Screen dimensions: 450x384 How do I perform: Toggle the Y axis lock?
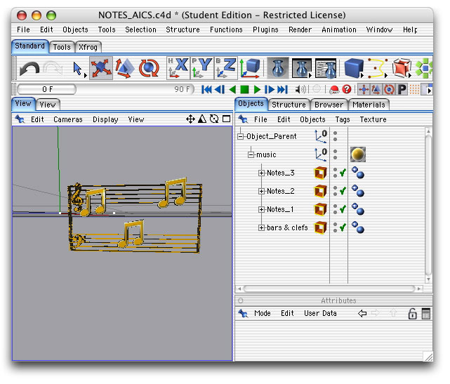202,68
